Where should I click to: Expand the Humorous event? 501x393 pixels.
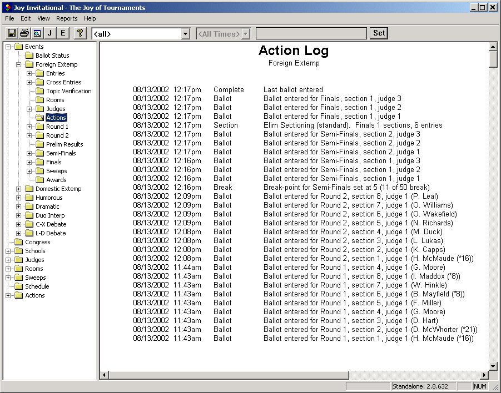(19, 198)
